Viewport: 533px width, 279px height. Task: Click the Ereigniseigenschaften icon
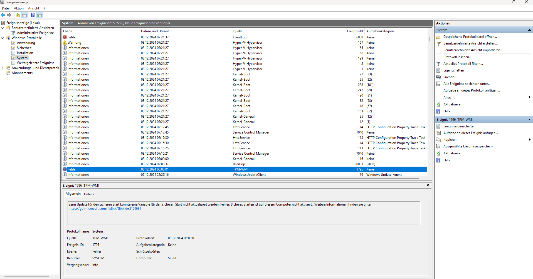[438, 126]
